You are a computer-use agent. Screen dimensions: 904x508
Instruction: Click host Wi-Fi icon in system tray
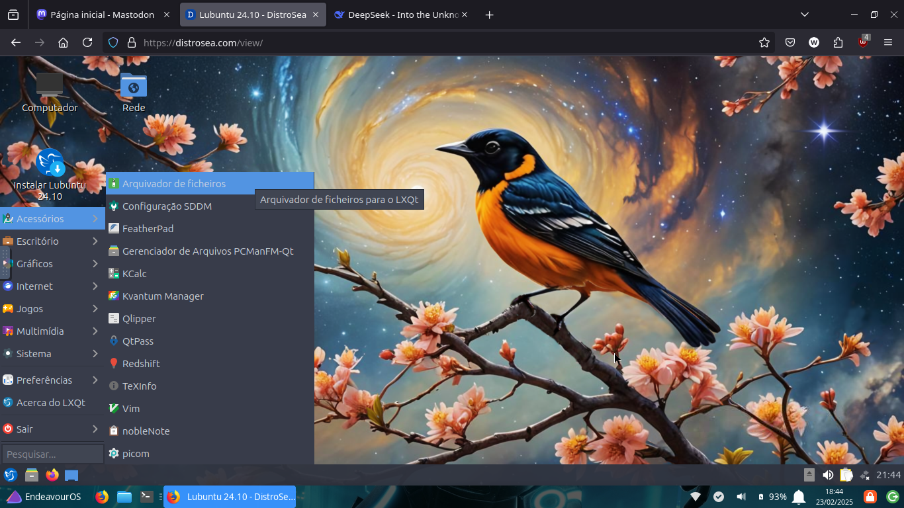click(x=696, y=497)
